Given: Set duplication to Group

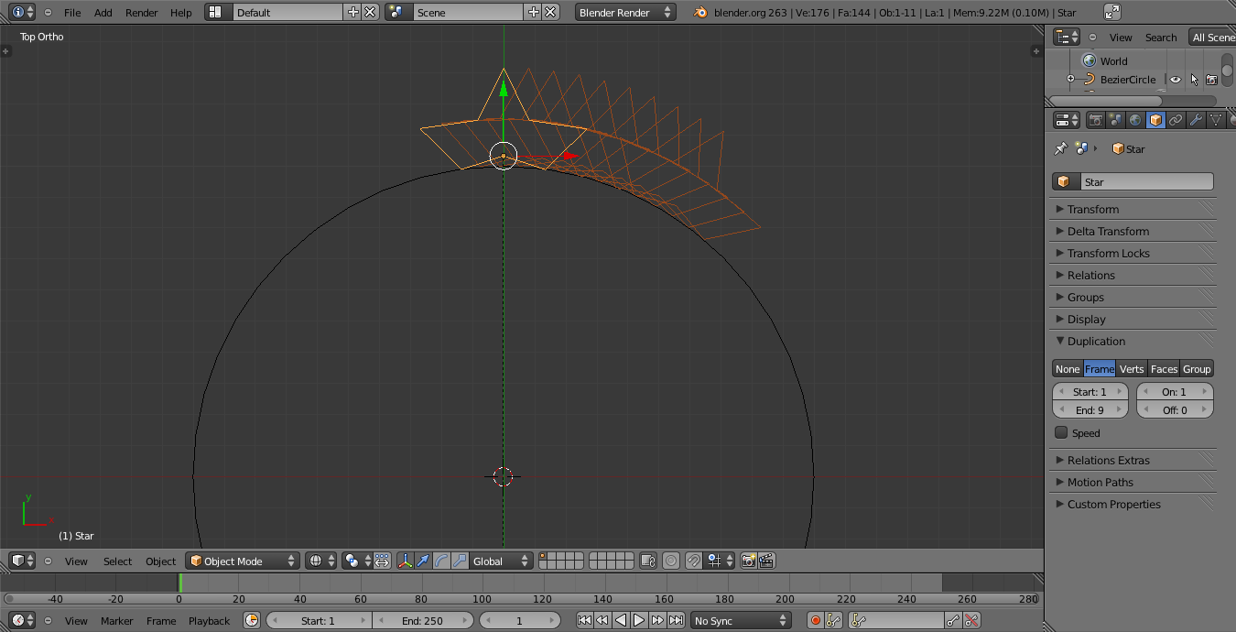Looking at the screenshot, I should [1197, 368].
